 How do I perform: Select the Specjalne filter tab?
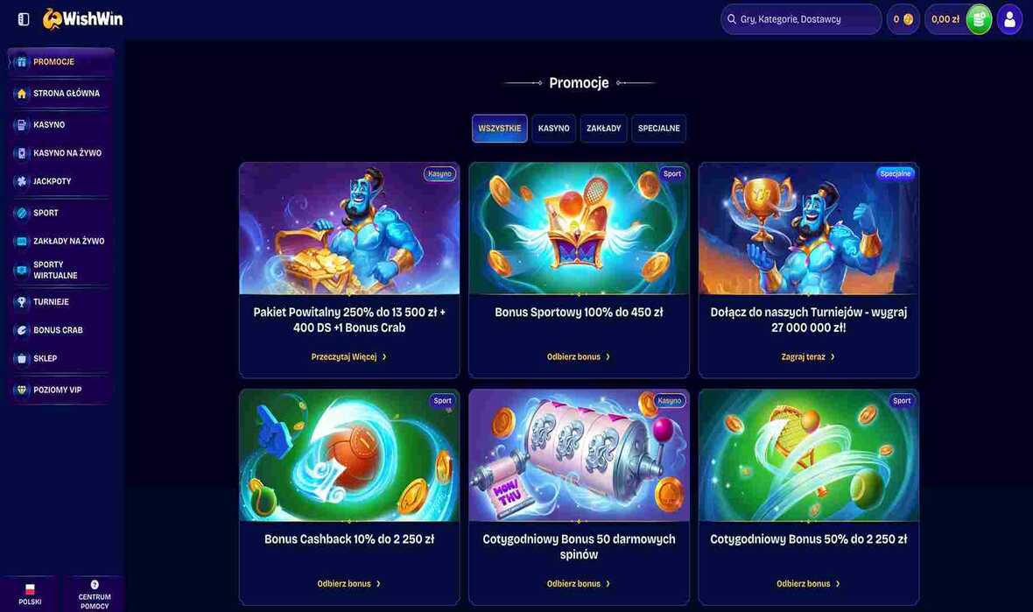659,129
